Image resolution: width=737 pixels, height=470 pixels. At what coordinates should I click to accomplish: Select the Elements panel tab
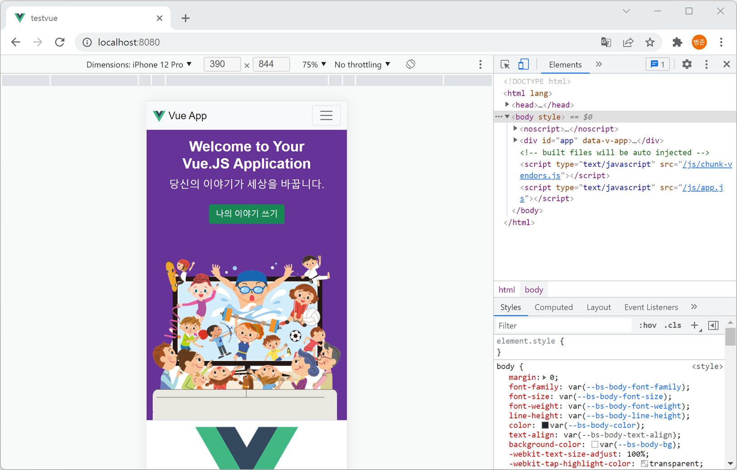[565, 64]
